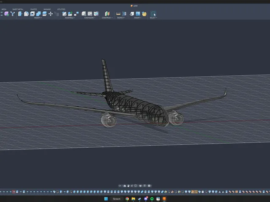
Task: Select the Combine bodies tool
Action: point(38,14)
